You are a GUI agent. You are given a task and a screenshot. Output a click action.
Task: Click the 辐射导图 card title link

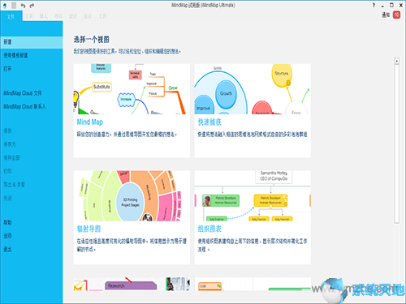tap(89, 229)
